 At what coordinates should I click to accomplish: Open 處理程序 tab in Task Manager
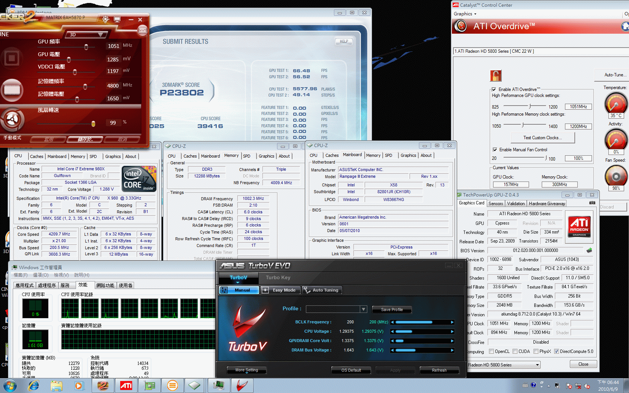click(x=47, y=286)
